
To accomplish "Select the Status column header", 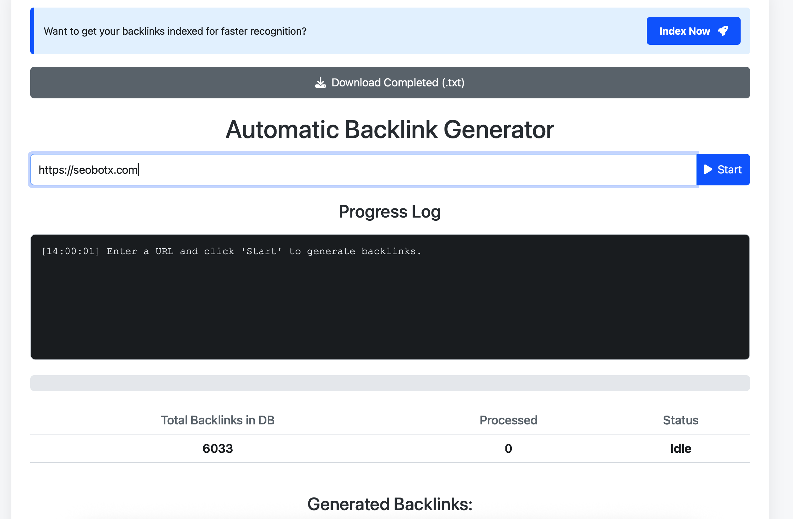I will [680, 420].
